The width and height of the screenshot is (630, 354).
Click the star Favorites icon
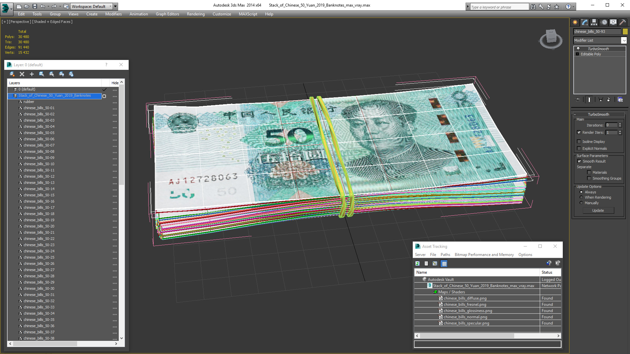(x=557, y=7)
